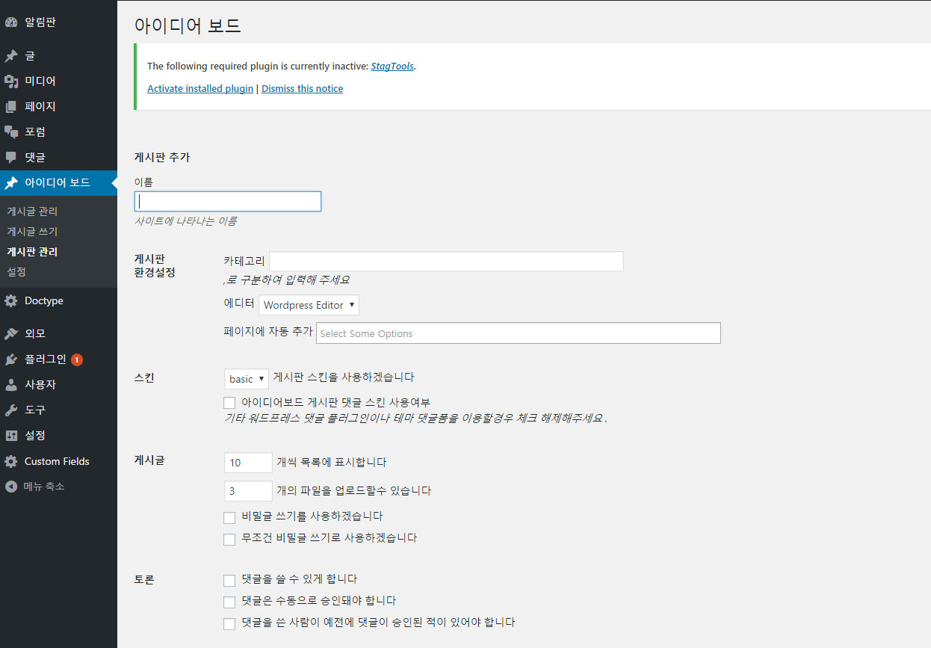Open the Select Some Options picker

519,333
